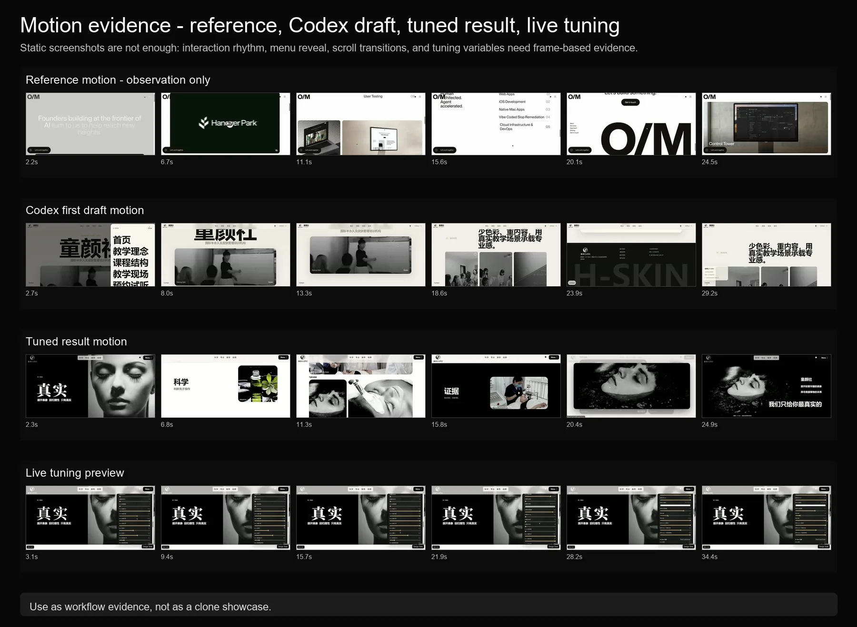Click the 11.1s timestamp label
Screen dimensions: 857x627
tap(304, 162)
